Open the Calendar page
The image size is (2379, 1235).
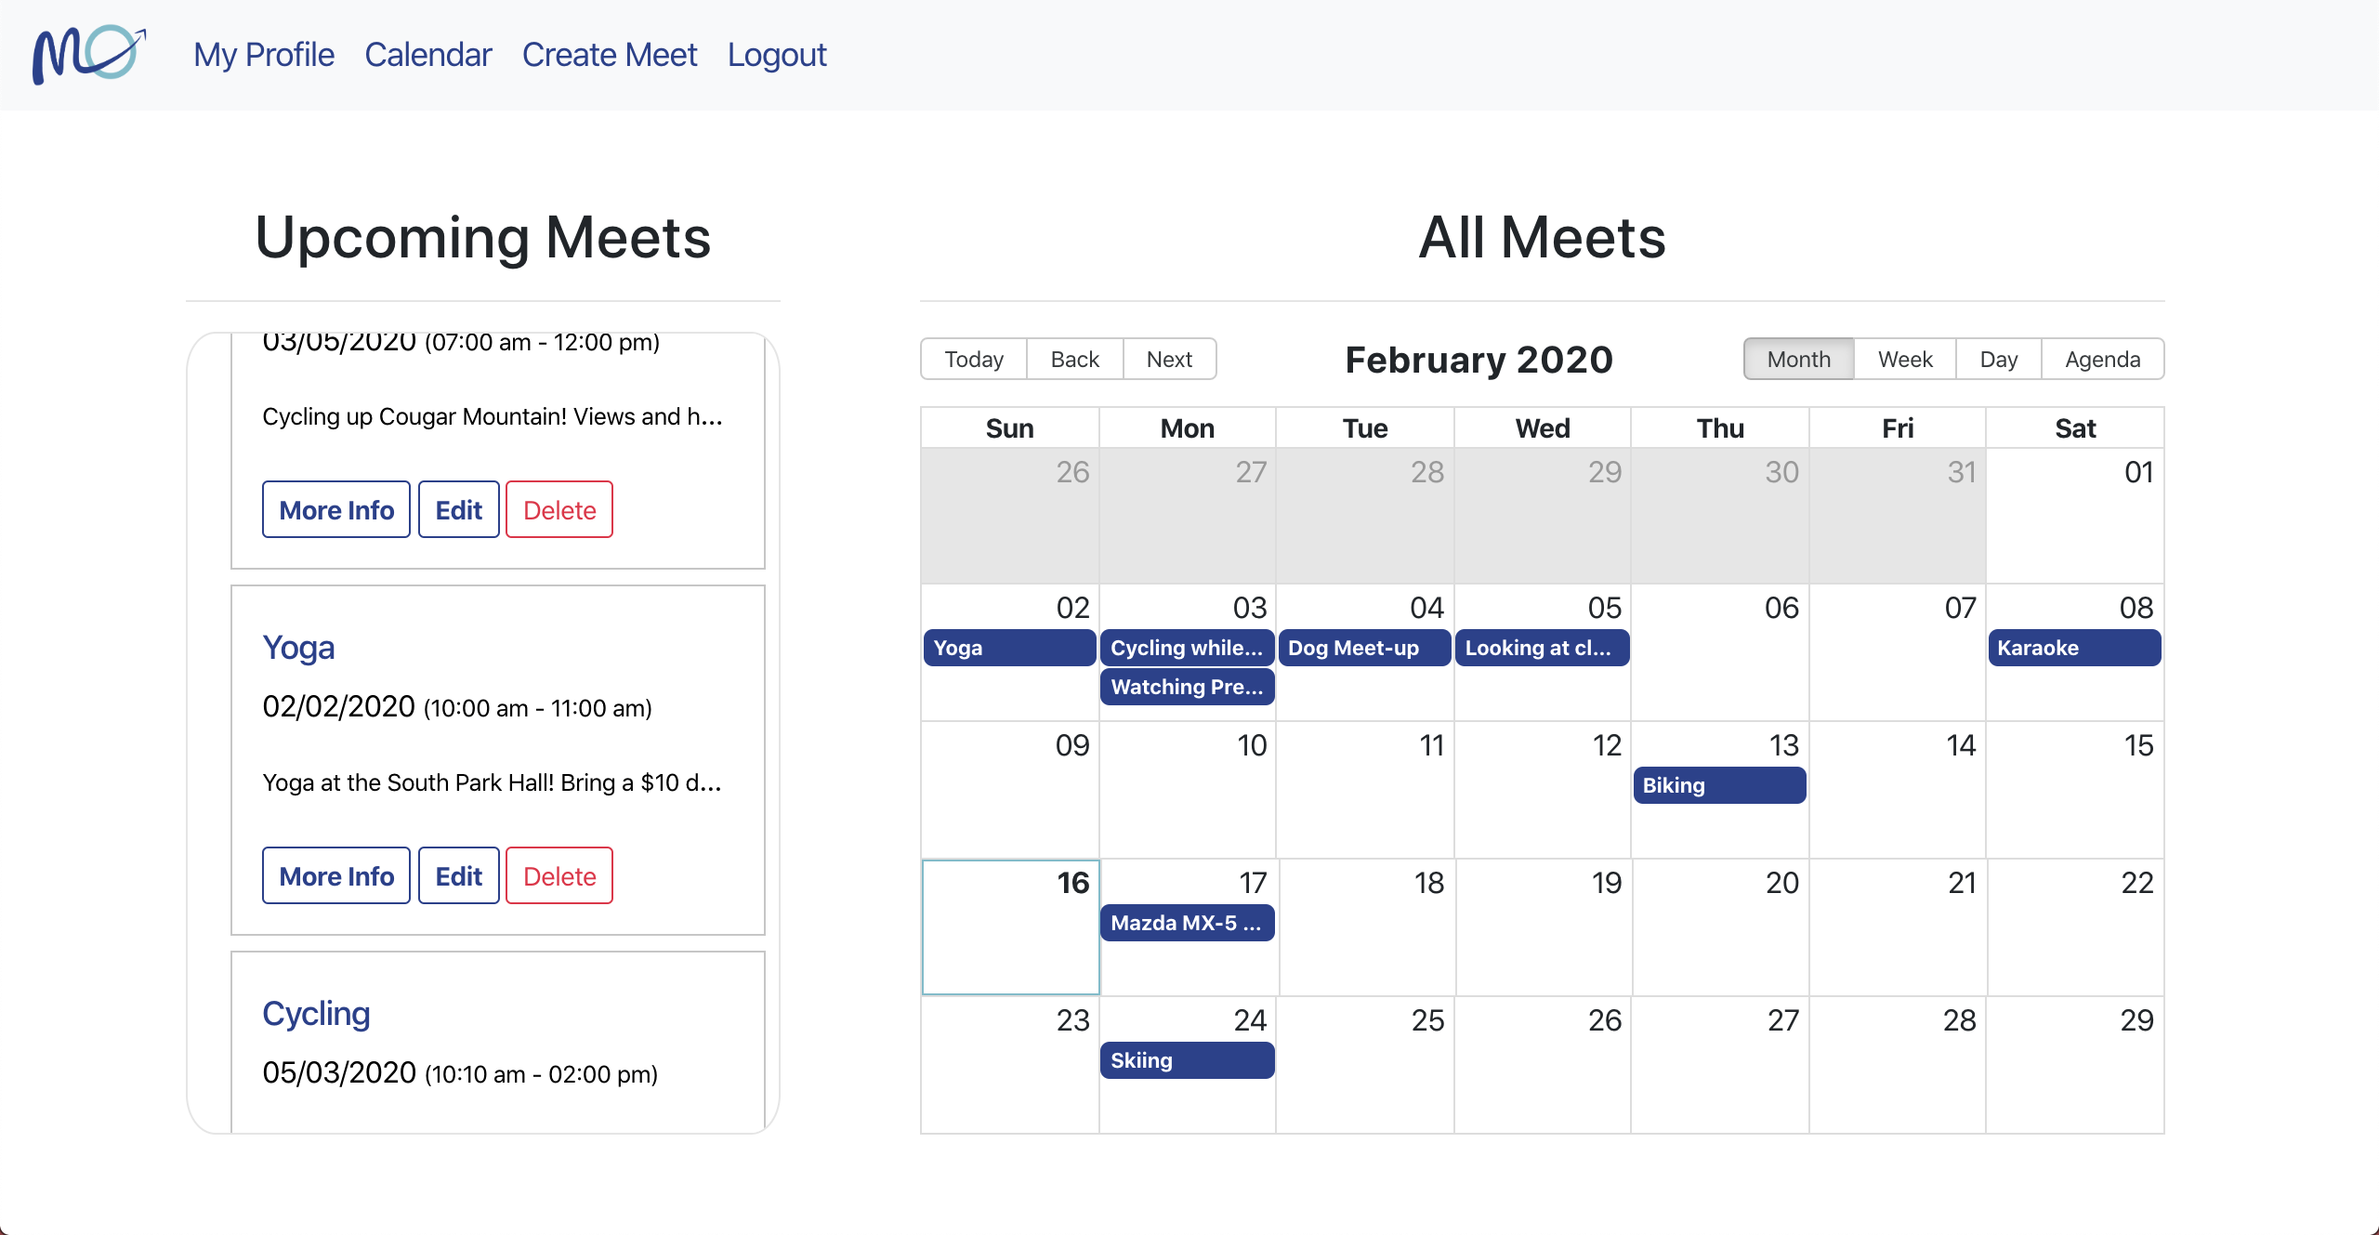point(428,54)
